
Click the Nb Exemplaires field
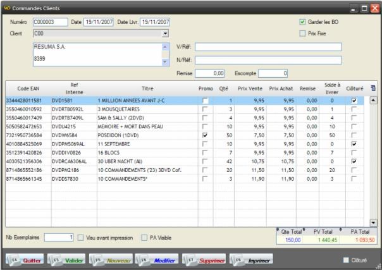pos(59,237)
